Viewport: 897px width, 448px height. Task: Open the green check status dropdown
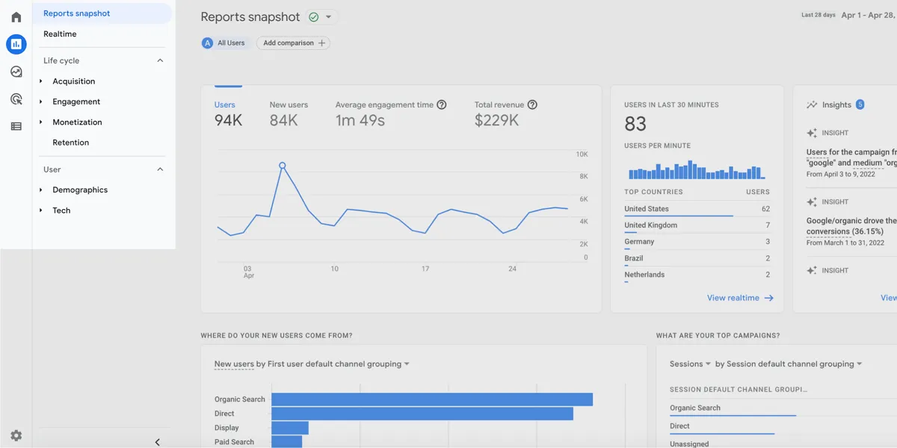321,16
